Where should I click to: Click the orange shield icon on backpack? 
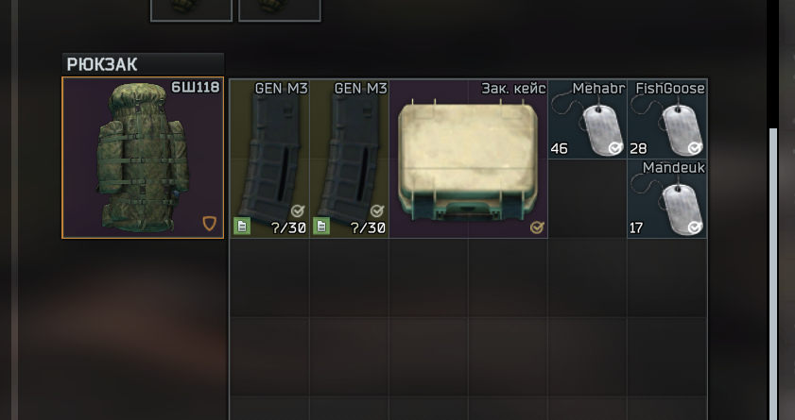pyautogui.click(x=210, y=223)
